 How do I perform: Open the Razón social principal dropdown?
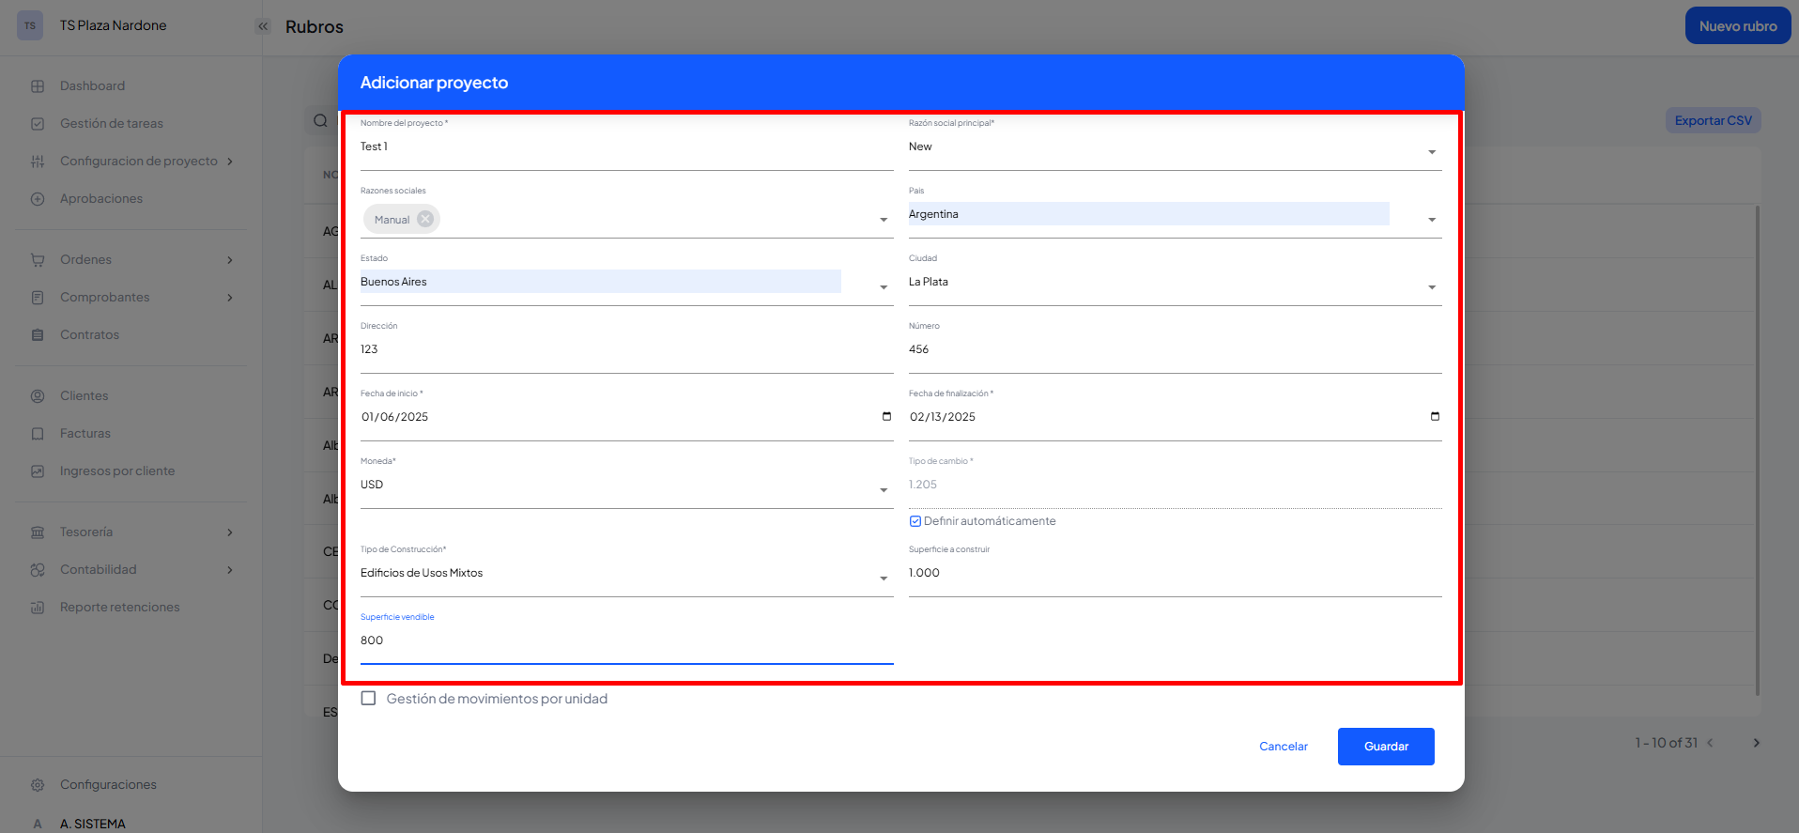pyautogui.click(x=1431, y=151)
